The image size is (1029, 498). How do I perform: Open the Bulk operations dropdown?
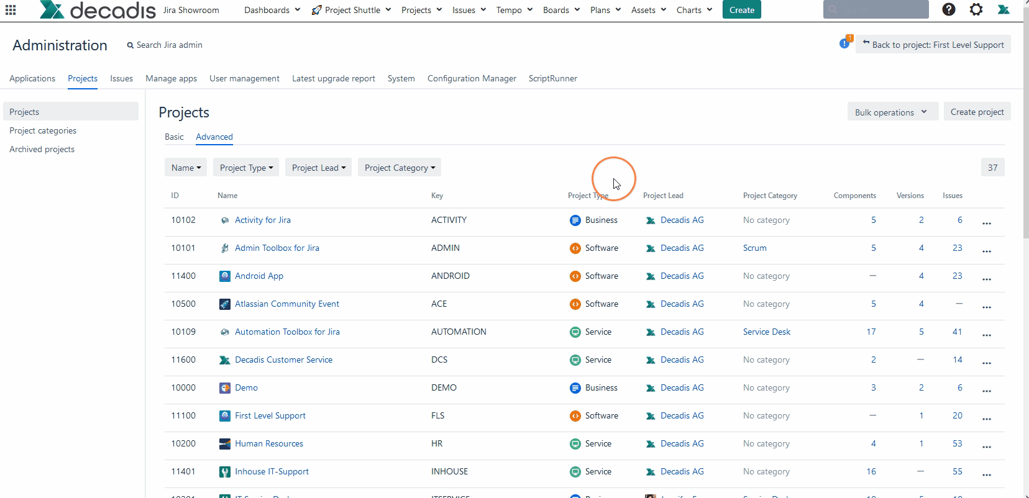[x=892, y=112]
